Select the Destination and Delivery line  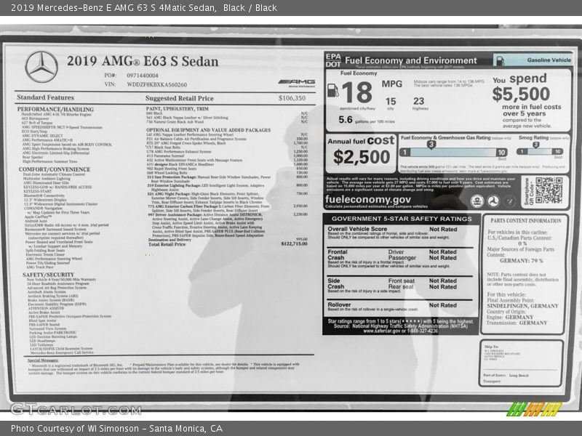tap(228, 240)
